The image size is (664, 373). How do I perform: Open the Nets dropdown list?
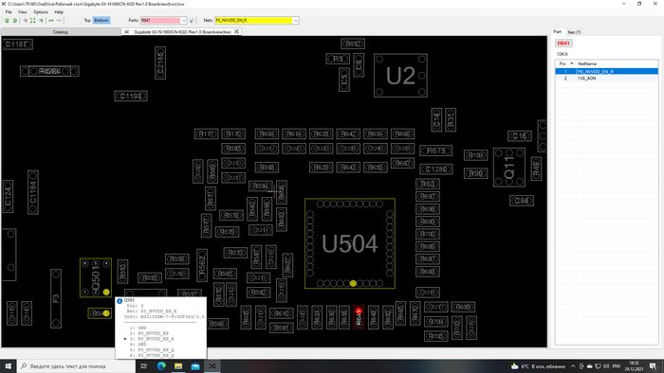click(296, 20)
